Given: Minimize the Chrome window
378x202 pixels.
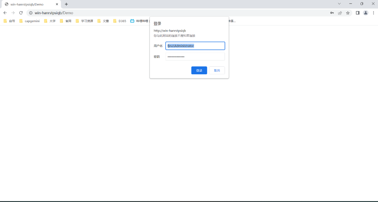Looking at the screenshot, I should (x=350, y=3).
